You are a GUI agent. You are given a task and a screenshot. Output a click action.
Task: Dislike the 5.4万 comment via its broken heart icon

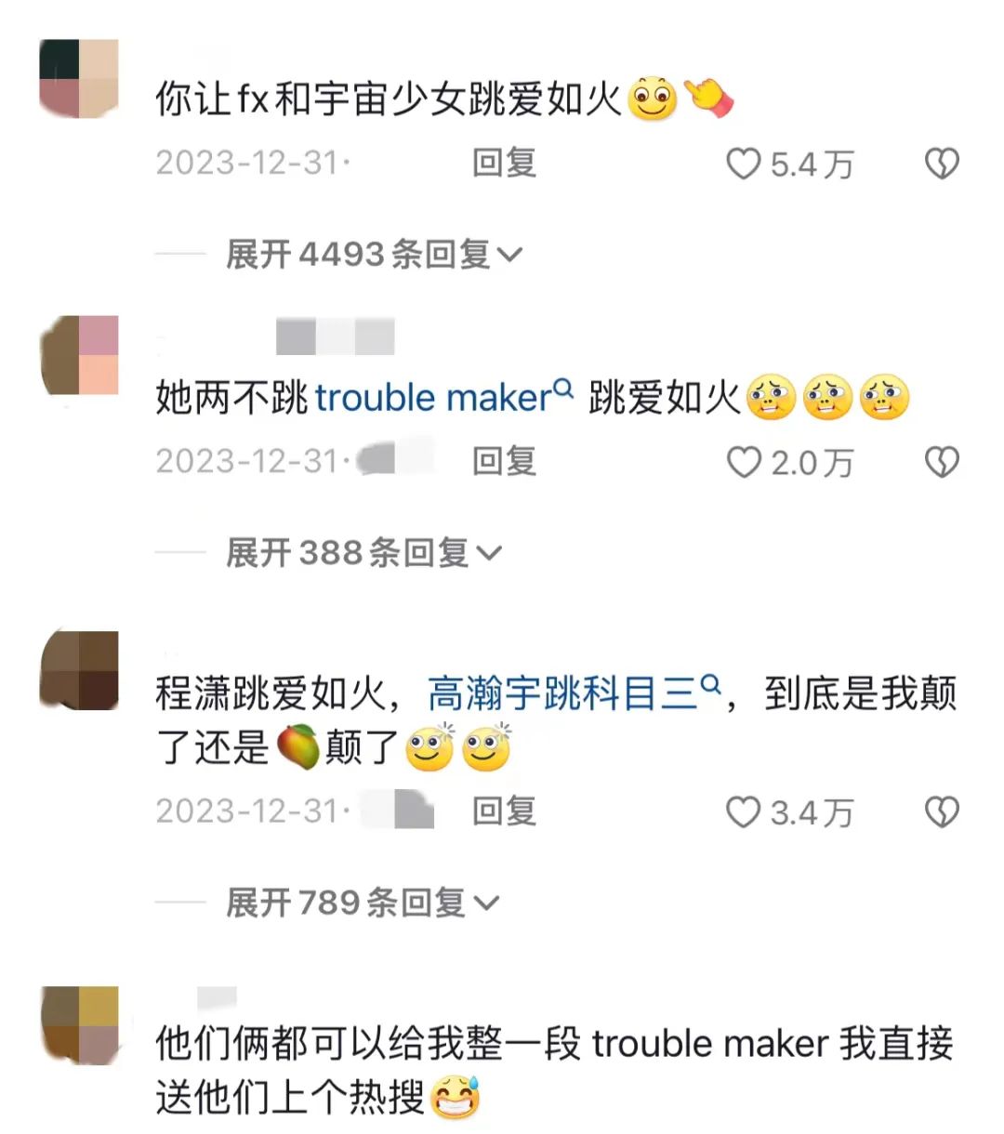point(942,164)
